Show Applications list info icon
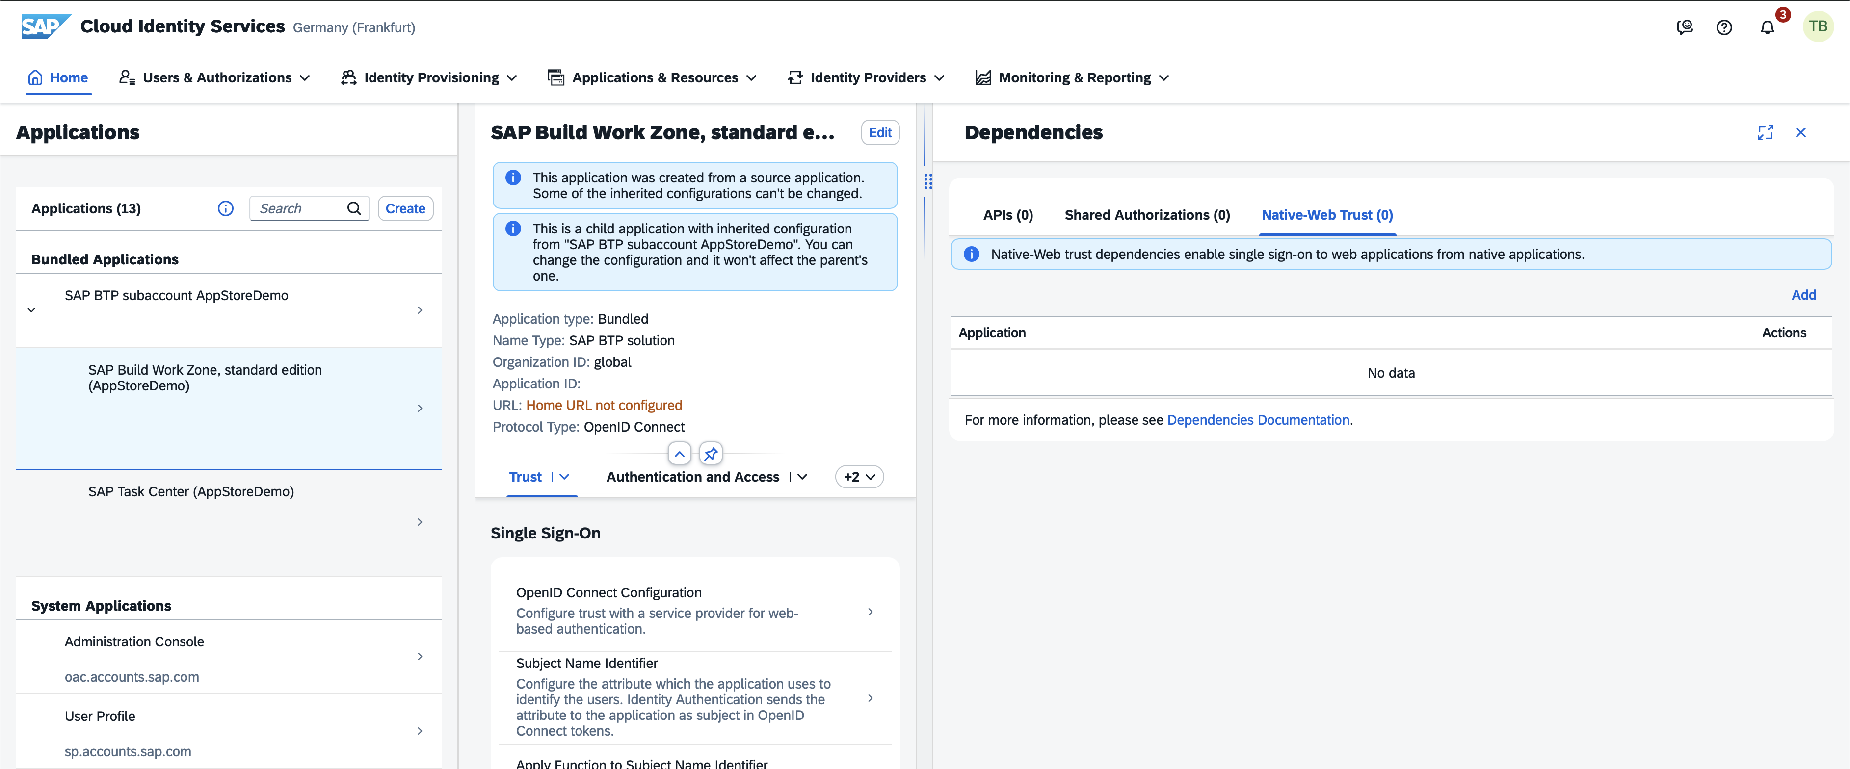The height and width of the screenshot is (769, 1850). point(226,208)
